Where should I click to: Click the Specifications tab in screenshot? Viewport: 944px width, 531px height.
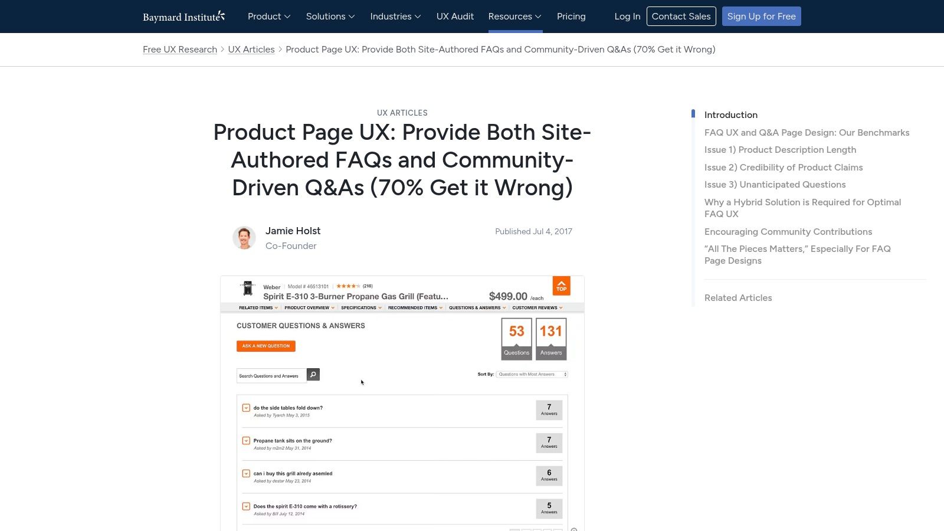pyautogui.click(x=361, y=307)
